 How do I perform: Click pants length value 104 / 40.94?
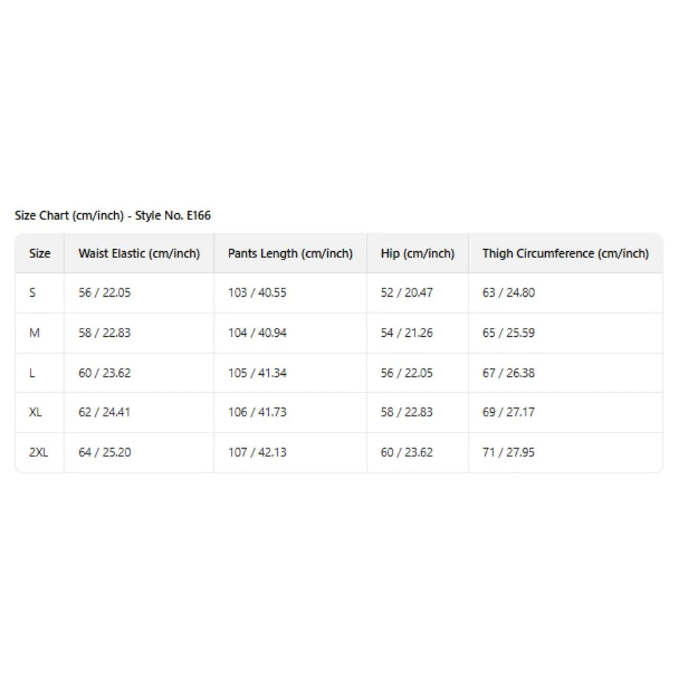click(x=257, y=333)
